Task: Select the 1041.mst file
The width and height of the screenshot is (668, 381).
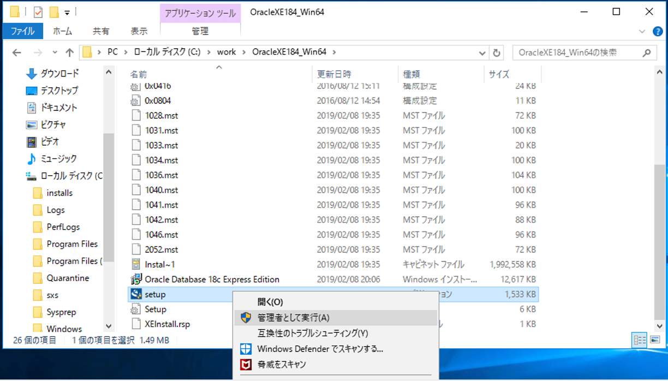Action: tap(161, 205)
